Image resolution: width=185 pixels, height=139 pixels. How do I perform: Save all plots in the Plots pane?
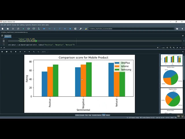click(7, 52)
